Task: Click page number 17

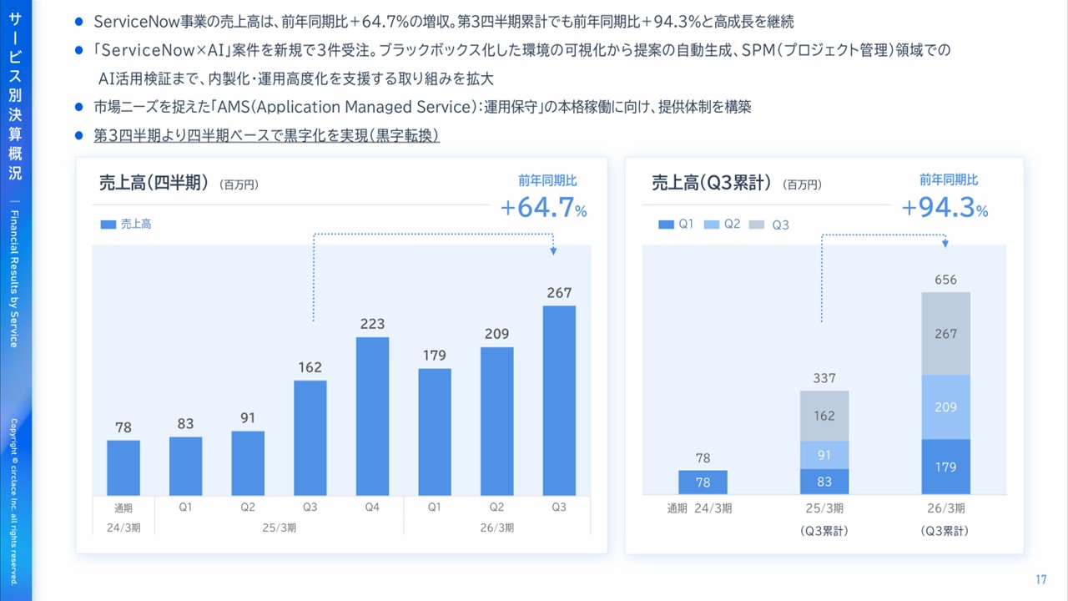Action: [1040, 580]
